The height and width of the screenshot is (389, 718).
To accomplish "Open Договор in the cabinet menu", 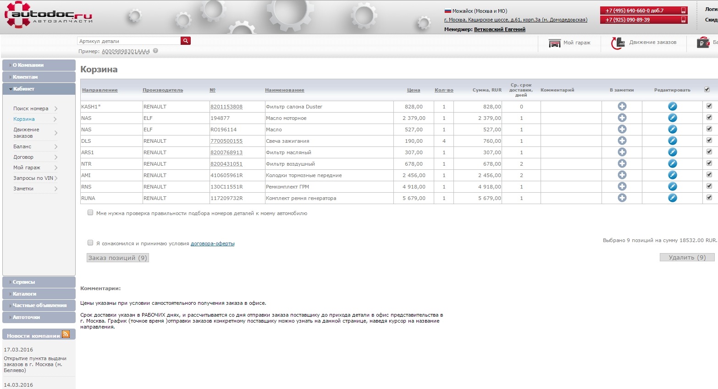I will [23, 157].
